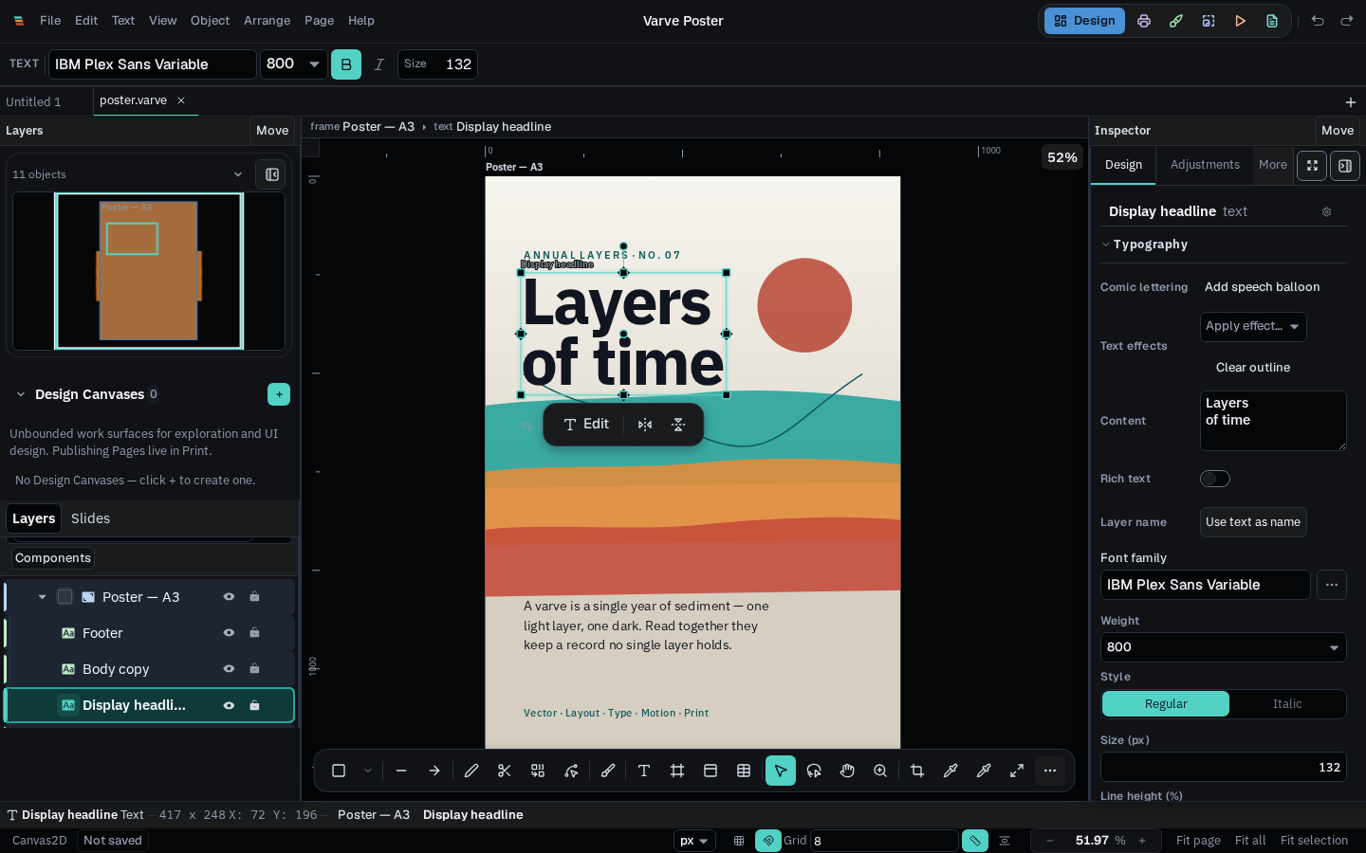The image size is (1366, 853).
Task: Collapse the Poster — A3 layer group
Action: [x=42, y=597]
